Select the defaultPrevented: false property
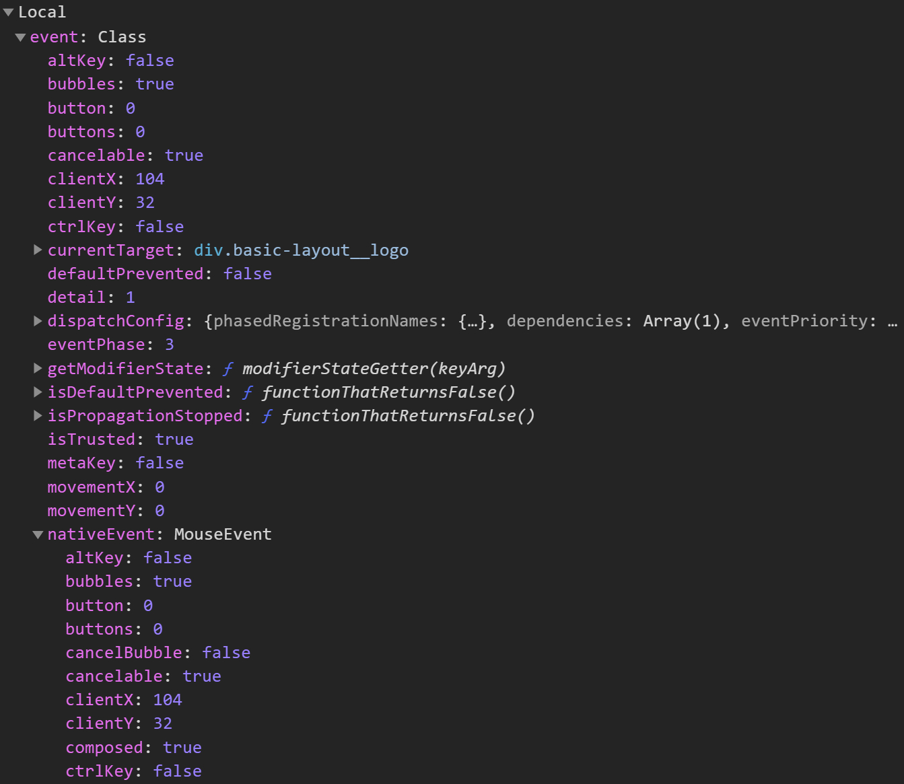This screenshot has width=904, height=784. [159, 274]
